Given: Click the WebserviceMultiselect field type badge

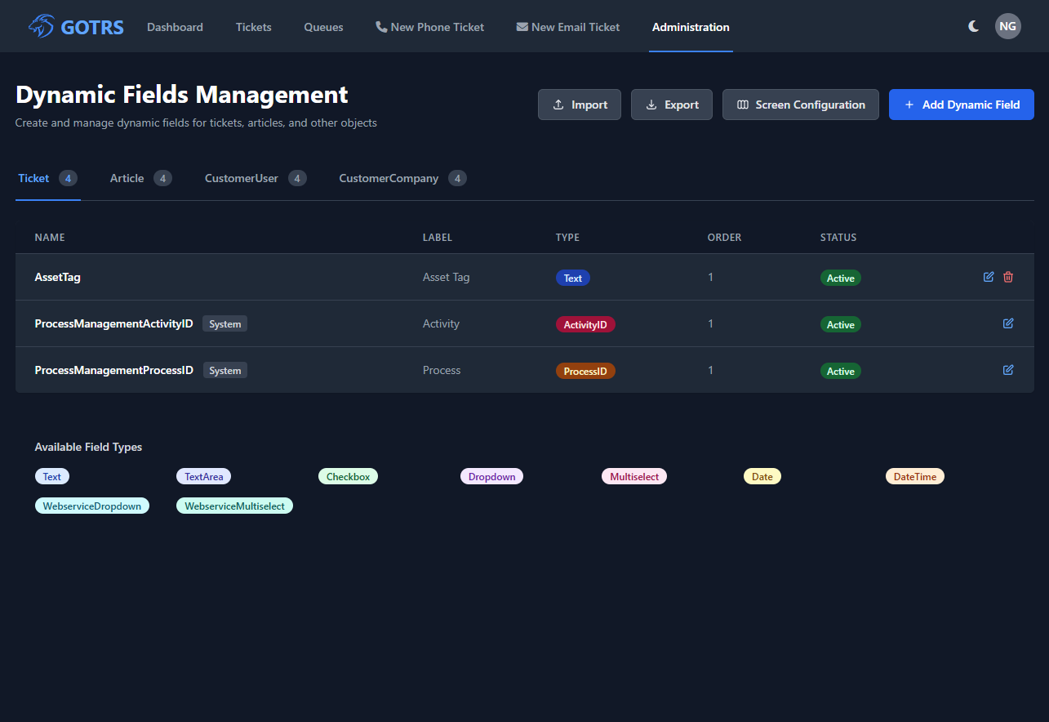Looking at the screenshot, I should (x=234, y=506).
